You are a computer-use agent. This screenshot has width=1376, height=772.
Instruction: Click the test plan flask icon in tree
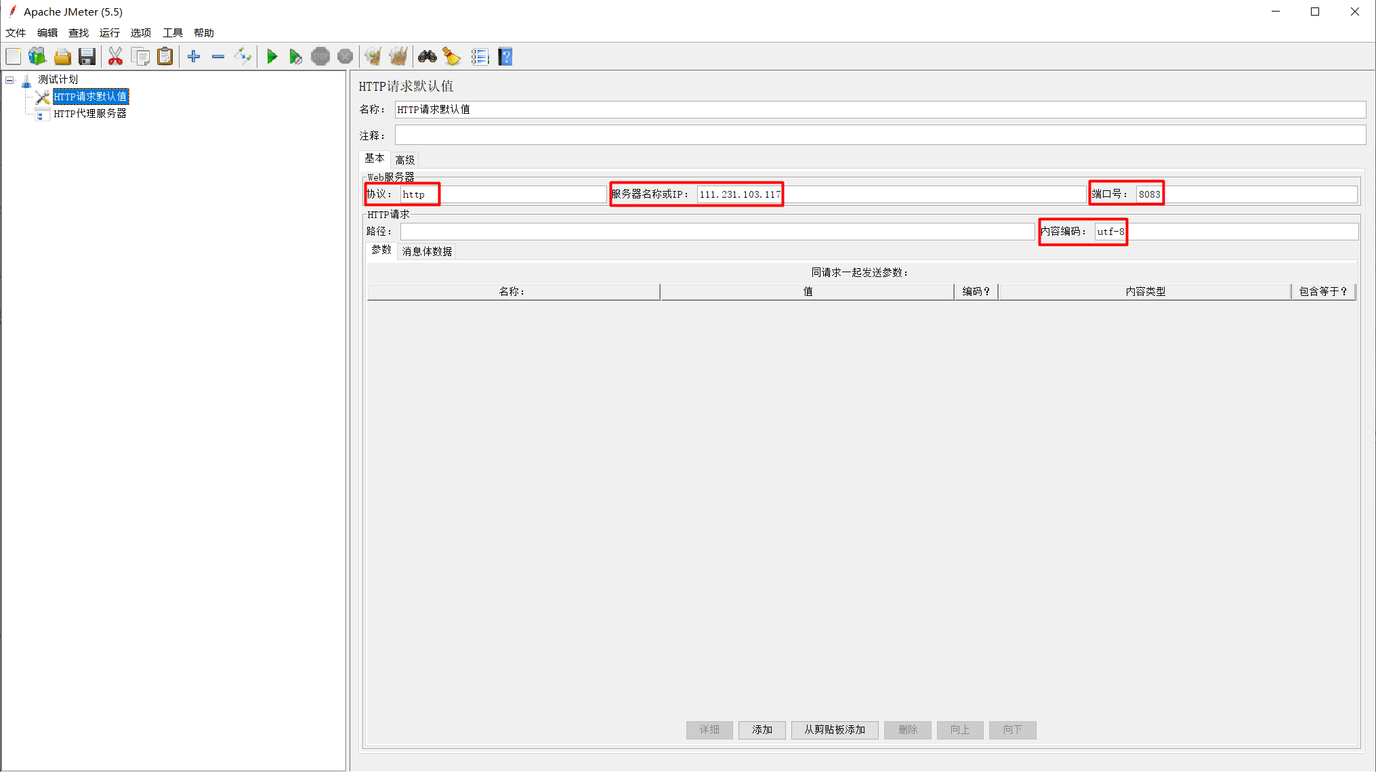click(26, 81)
